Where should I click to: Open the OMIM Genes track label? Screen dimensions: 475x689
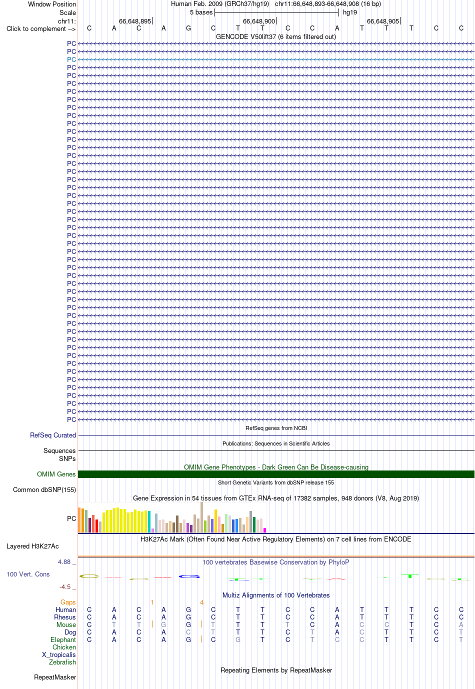click(x=56, y=474)
